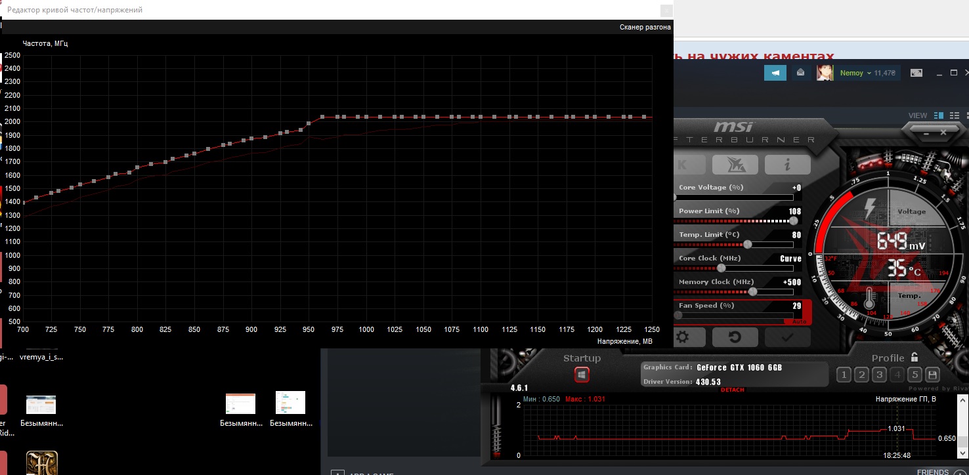Apply settings with the Afterburner checkmark button

[787, 337]
